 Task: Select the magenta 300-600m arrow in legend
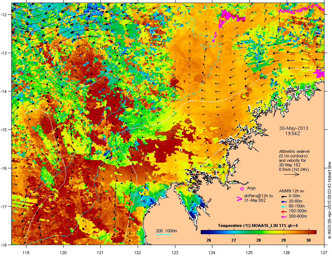[283, 216]
